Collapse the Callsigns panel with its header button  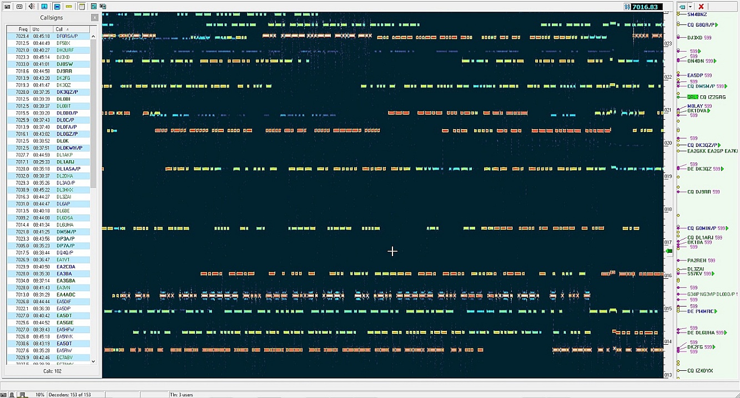point(94,18)
